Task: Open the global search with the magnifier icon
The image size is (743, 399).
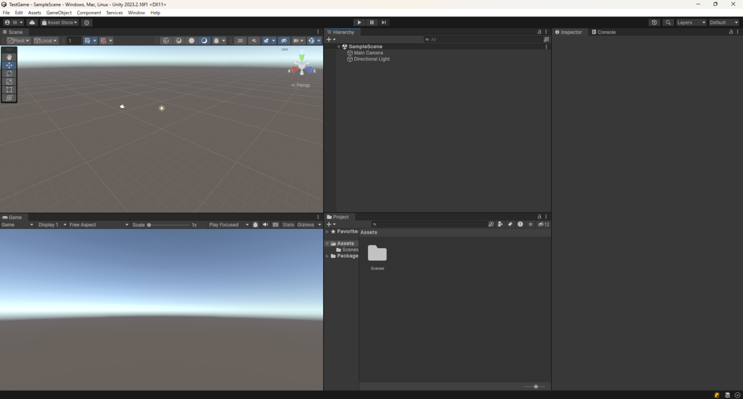Action: point(668,22)
